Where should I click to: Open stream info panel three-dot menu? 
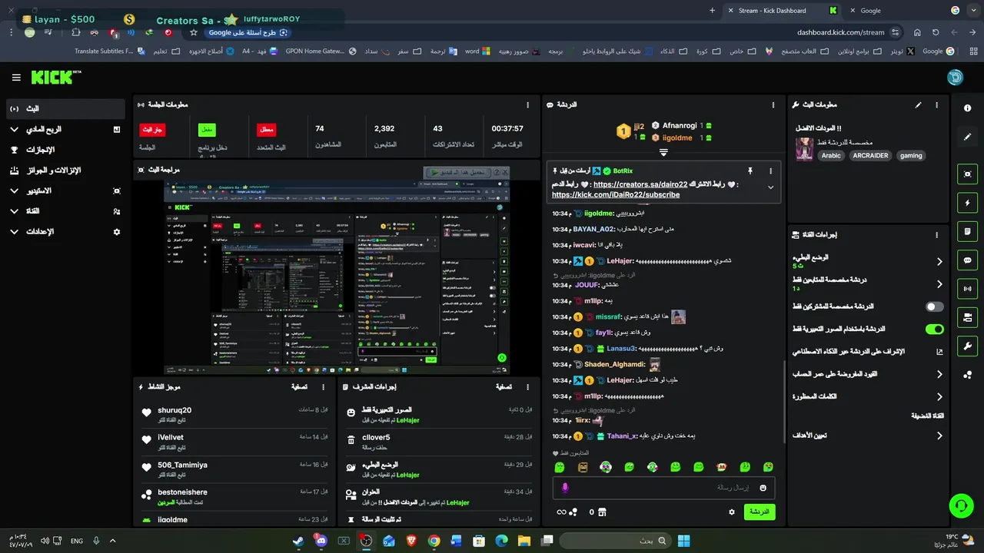click(936, 104)
